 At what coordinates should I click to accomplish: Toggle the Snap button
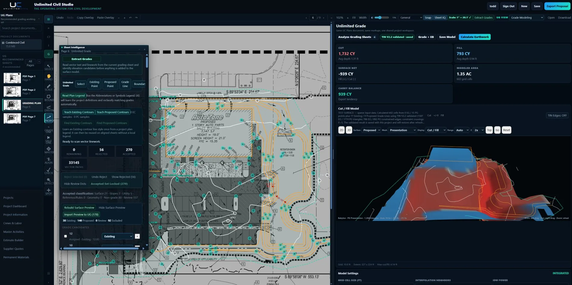[x=428, y=17]
